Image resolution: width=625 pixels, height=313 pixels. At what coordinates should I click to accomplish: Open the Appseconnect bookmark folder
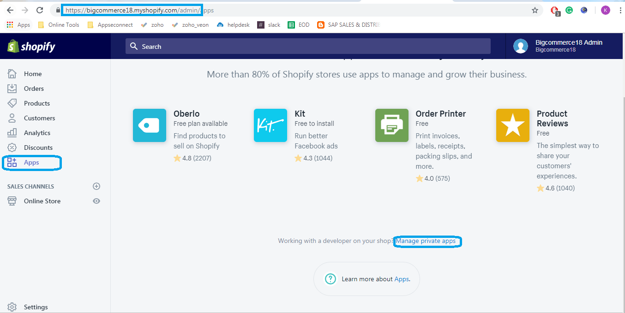(x=110, y=25)
